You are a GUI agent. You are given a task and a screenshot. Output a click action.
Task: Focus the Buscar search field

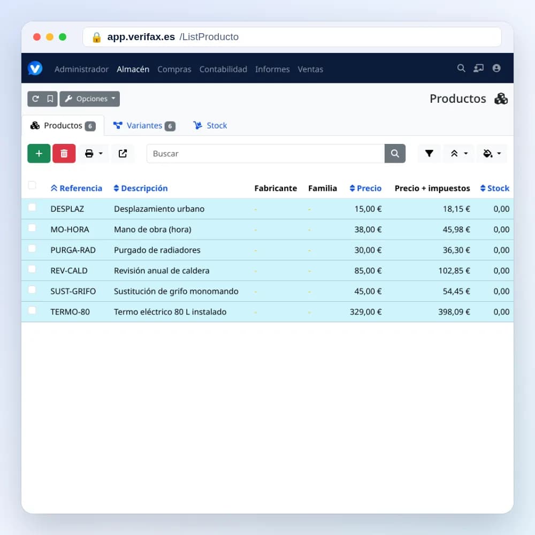[x=265, y=154]
